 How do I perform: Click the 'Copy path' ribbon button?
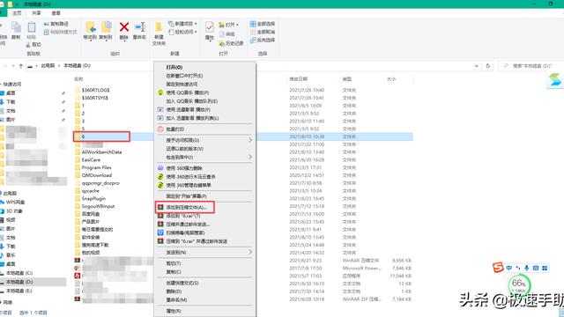[x=56, y=24]
